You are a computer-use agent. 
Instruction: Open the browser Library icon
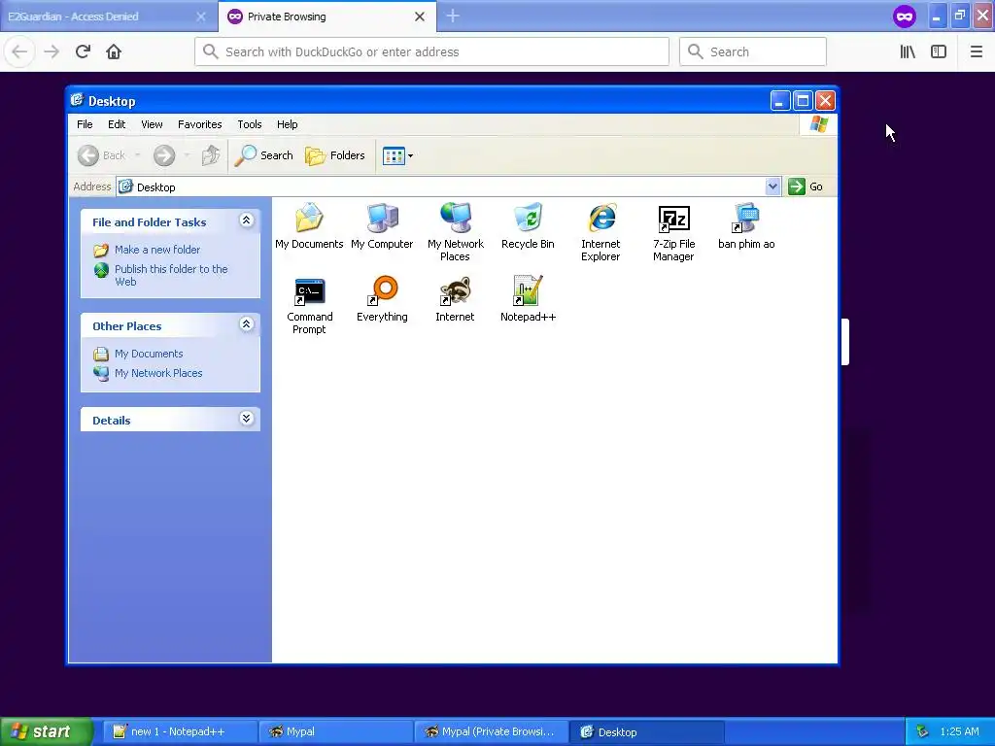tap(908, 51)
